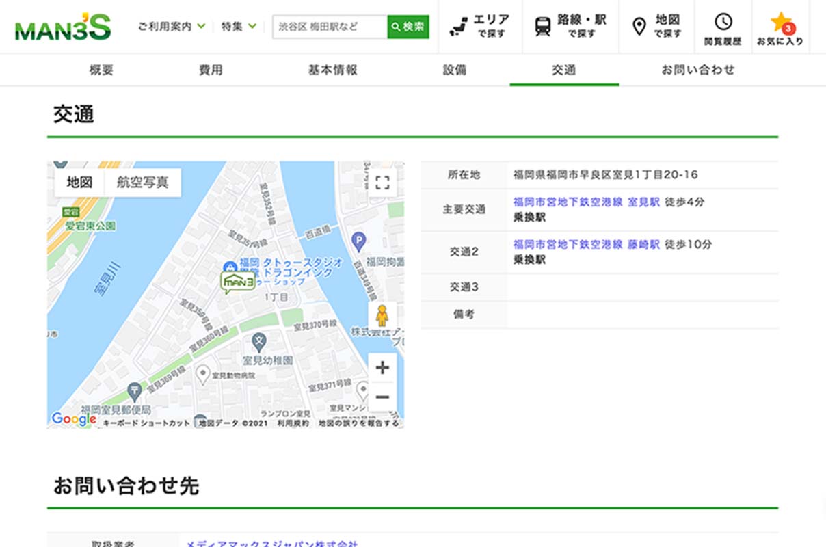826x547 pixels.
Task: Focus the 渋谷区 梅田駅など search field
Action: 330,27
